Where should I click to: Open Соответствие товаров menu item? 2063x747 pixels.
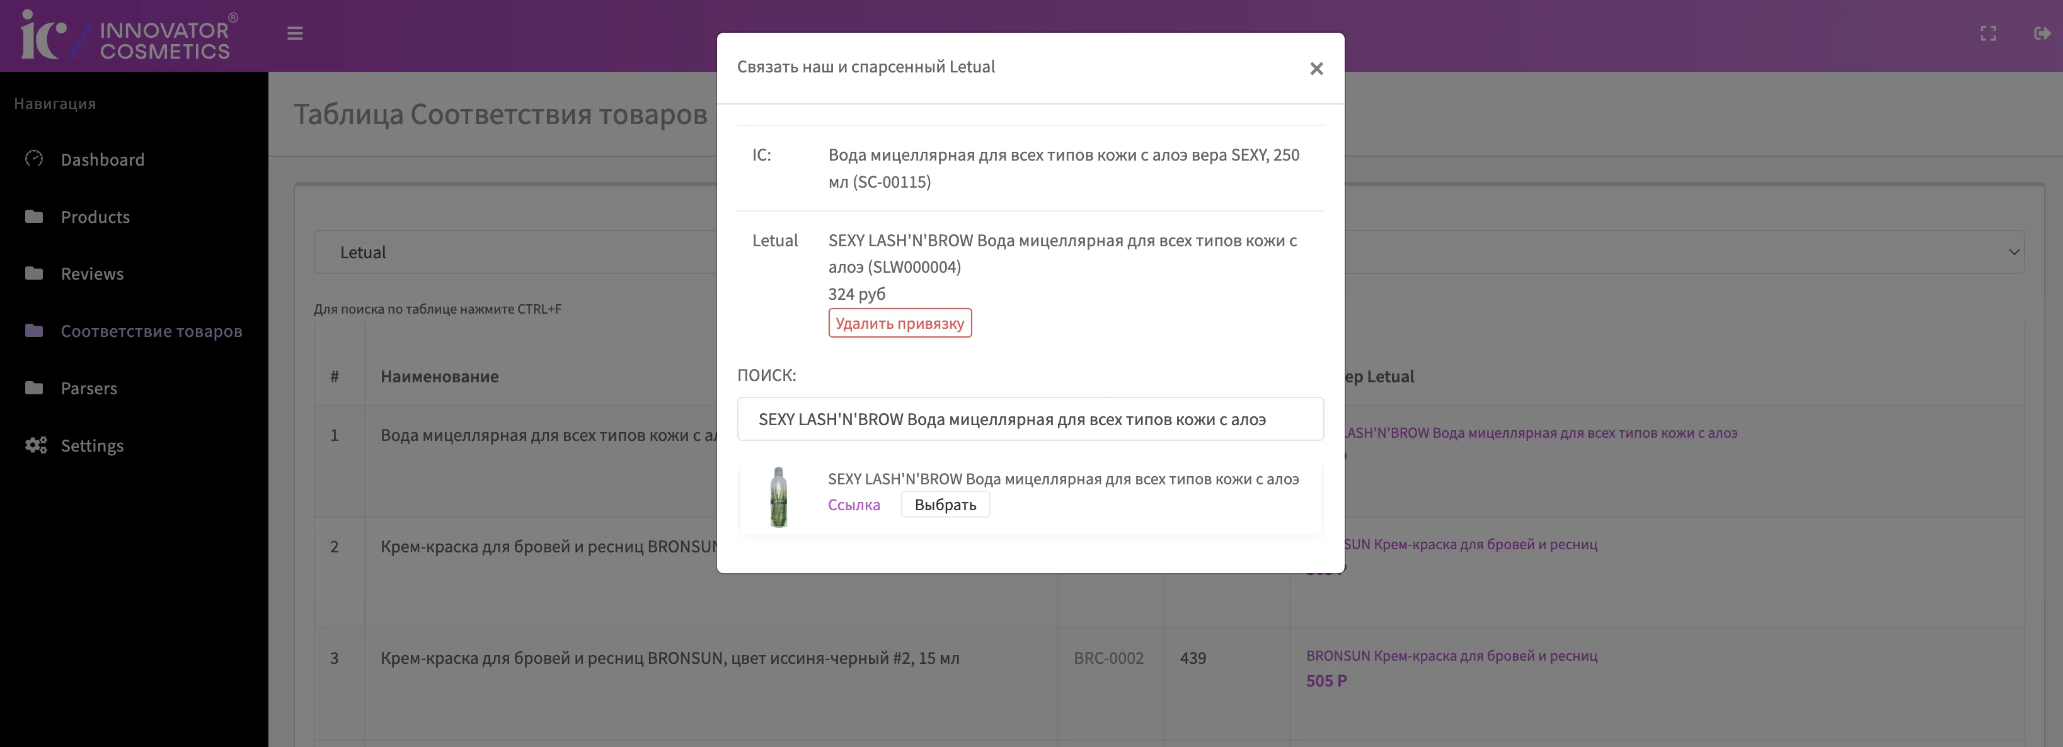(x=151, y=331)
